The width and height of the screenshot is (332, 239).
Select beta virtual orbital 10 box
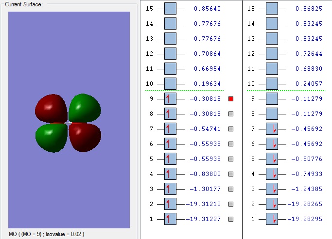coord(272,84)
